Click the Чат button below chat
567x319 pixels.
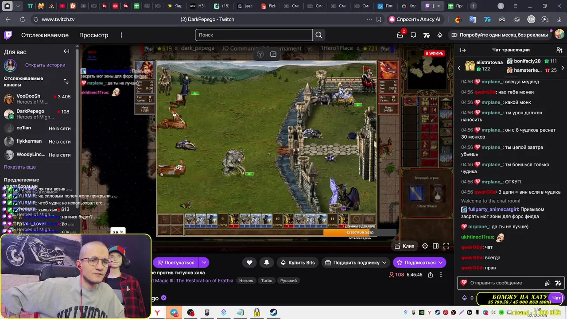pyautogui.click(x=556, y=298)
